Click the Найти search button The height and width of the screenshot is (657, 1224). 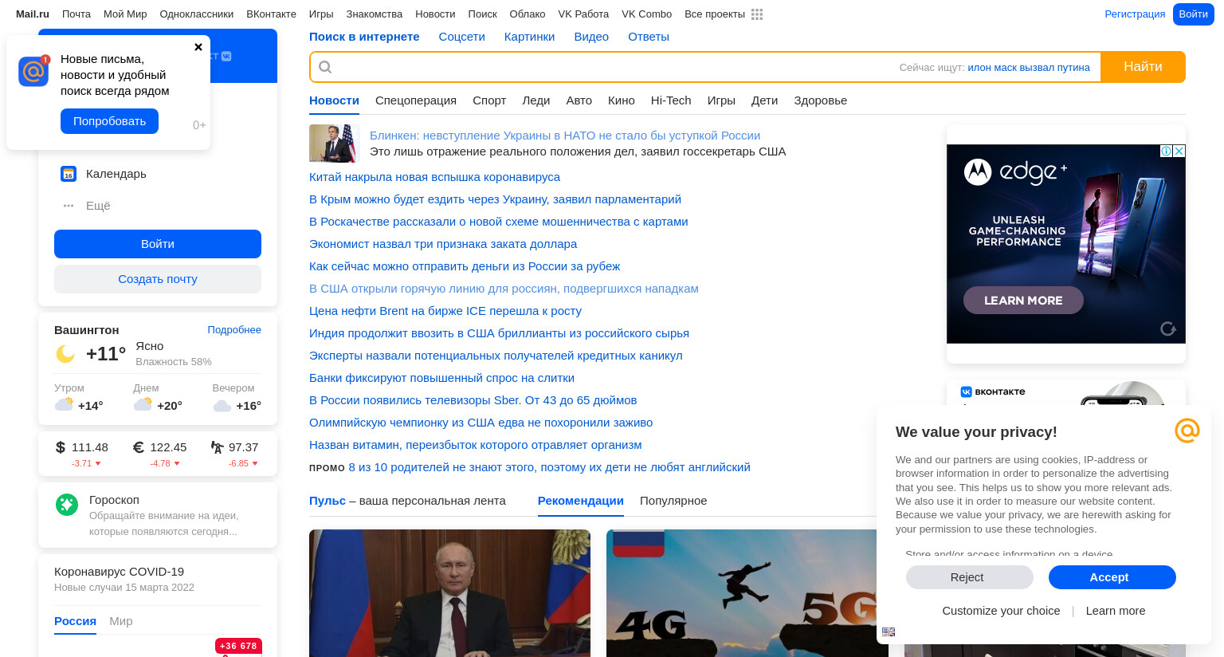pyautogui.click(x=1143, y=67)
